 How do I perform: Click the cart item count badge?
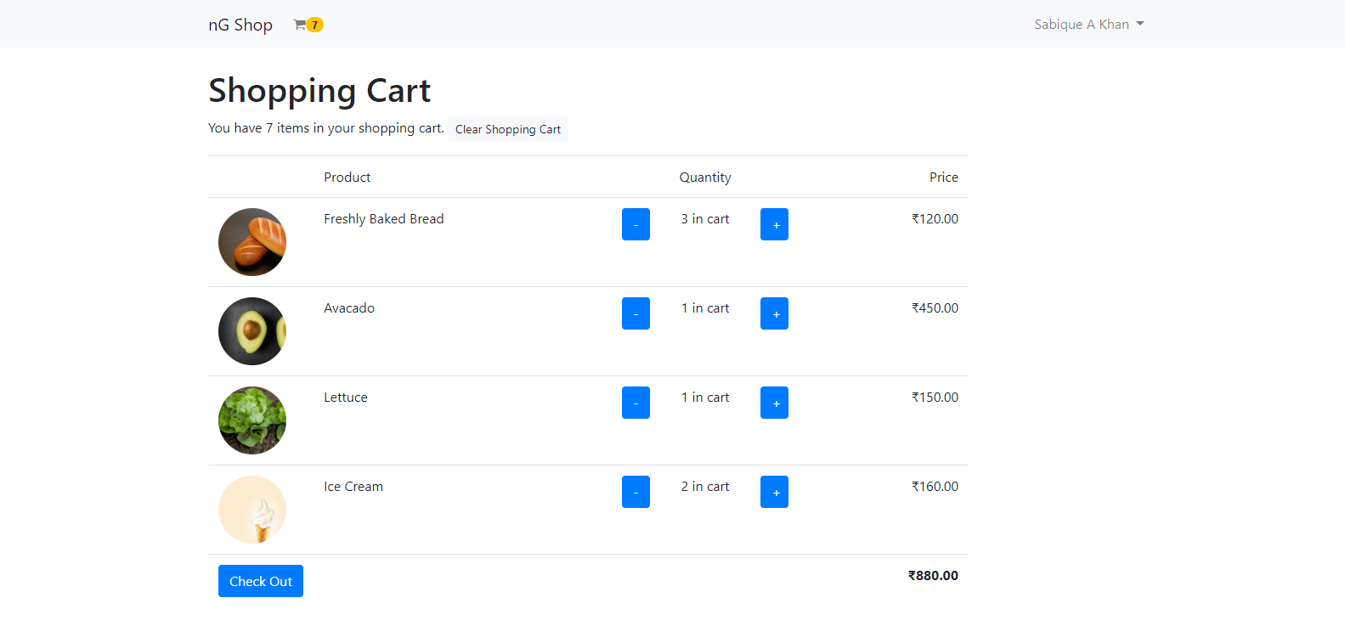[x=315, y=25]
